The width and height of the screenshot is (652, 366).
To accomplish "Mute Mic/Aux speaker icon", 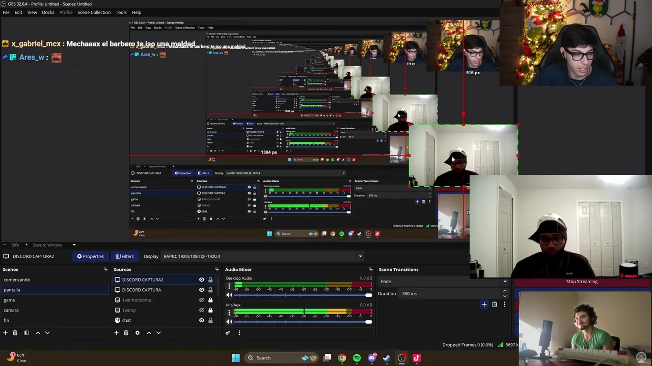I will coord(229,321).
